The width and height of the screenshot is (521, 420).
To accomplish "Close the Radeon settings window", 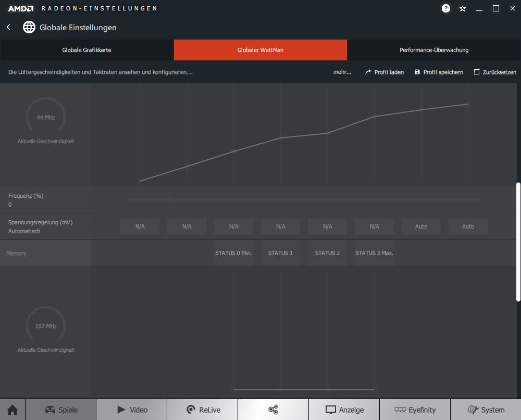I will [512, 9].
